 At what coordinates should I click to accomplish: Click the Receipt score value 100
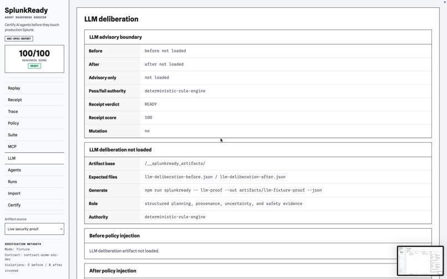[148, 117]
